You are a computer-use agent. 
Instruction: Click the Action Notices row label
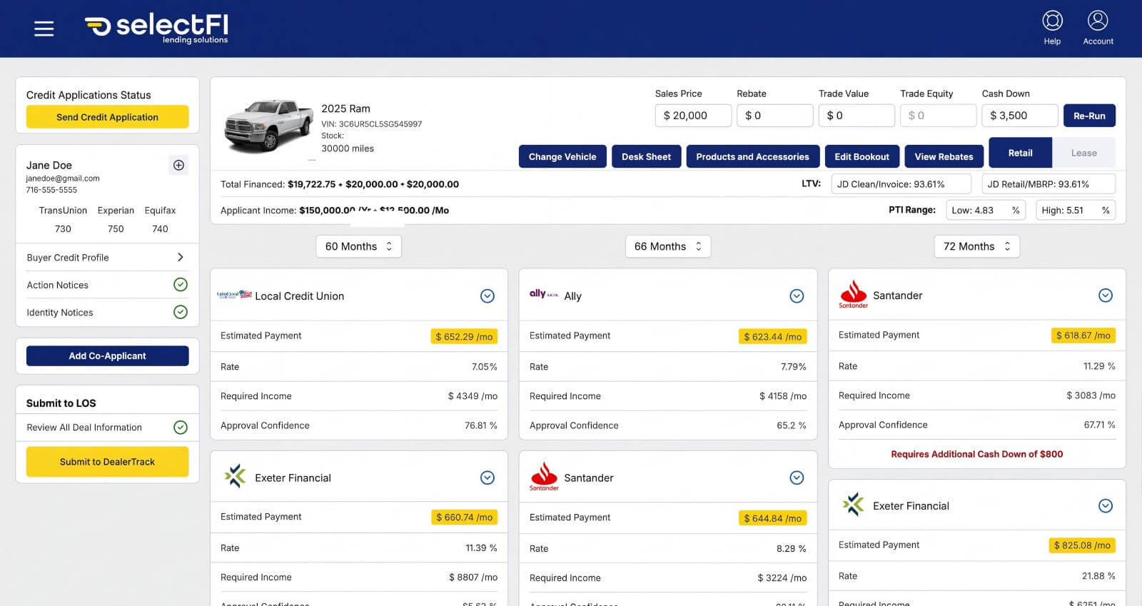58,285
